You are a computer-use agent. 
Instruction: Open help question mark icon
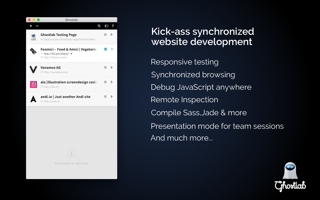[x=113, y=26]
